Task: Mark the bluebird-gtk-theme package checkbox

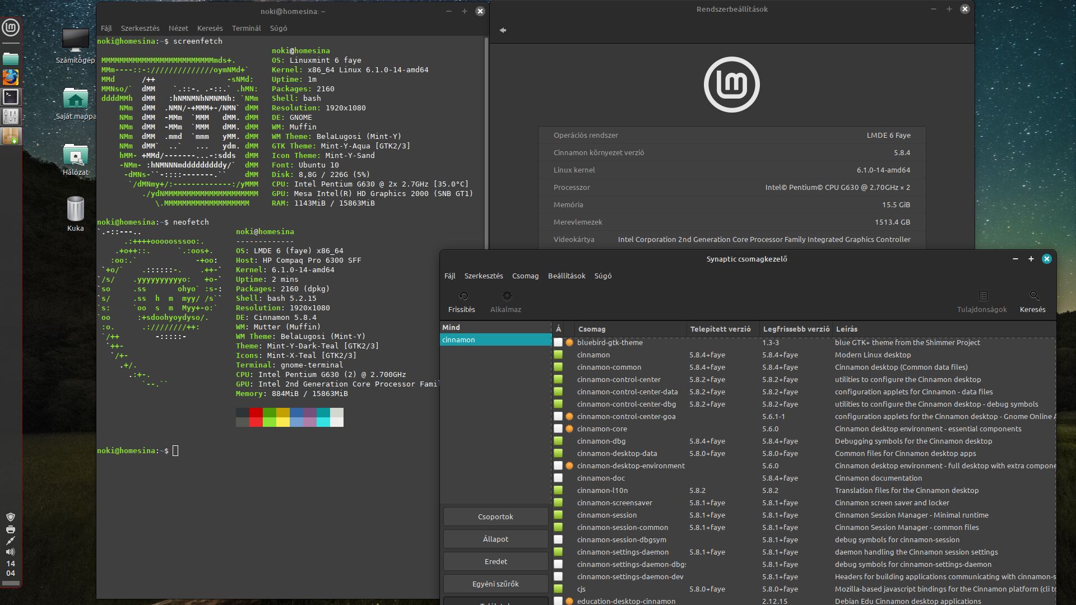Action: [558, 342]
